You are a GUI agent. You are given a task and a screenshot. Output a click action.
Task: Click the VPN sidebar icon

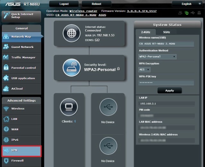click(x=6, y=150)
